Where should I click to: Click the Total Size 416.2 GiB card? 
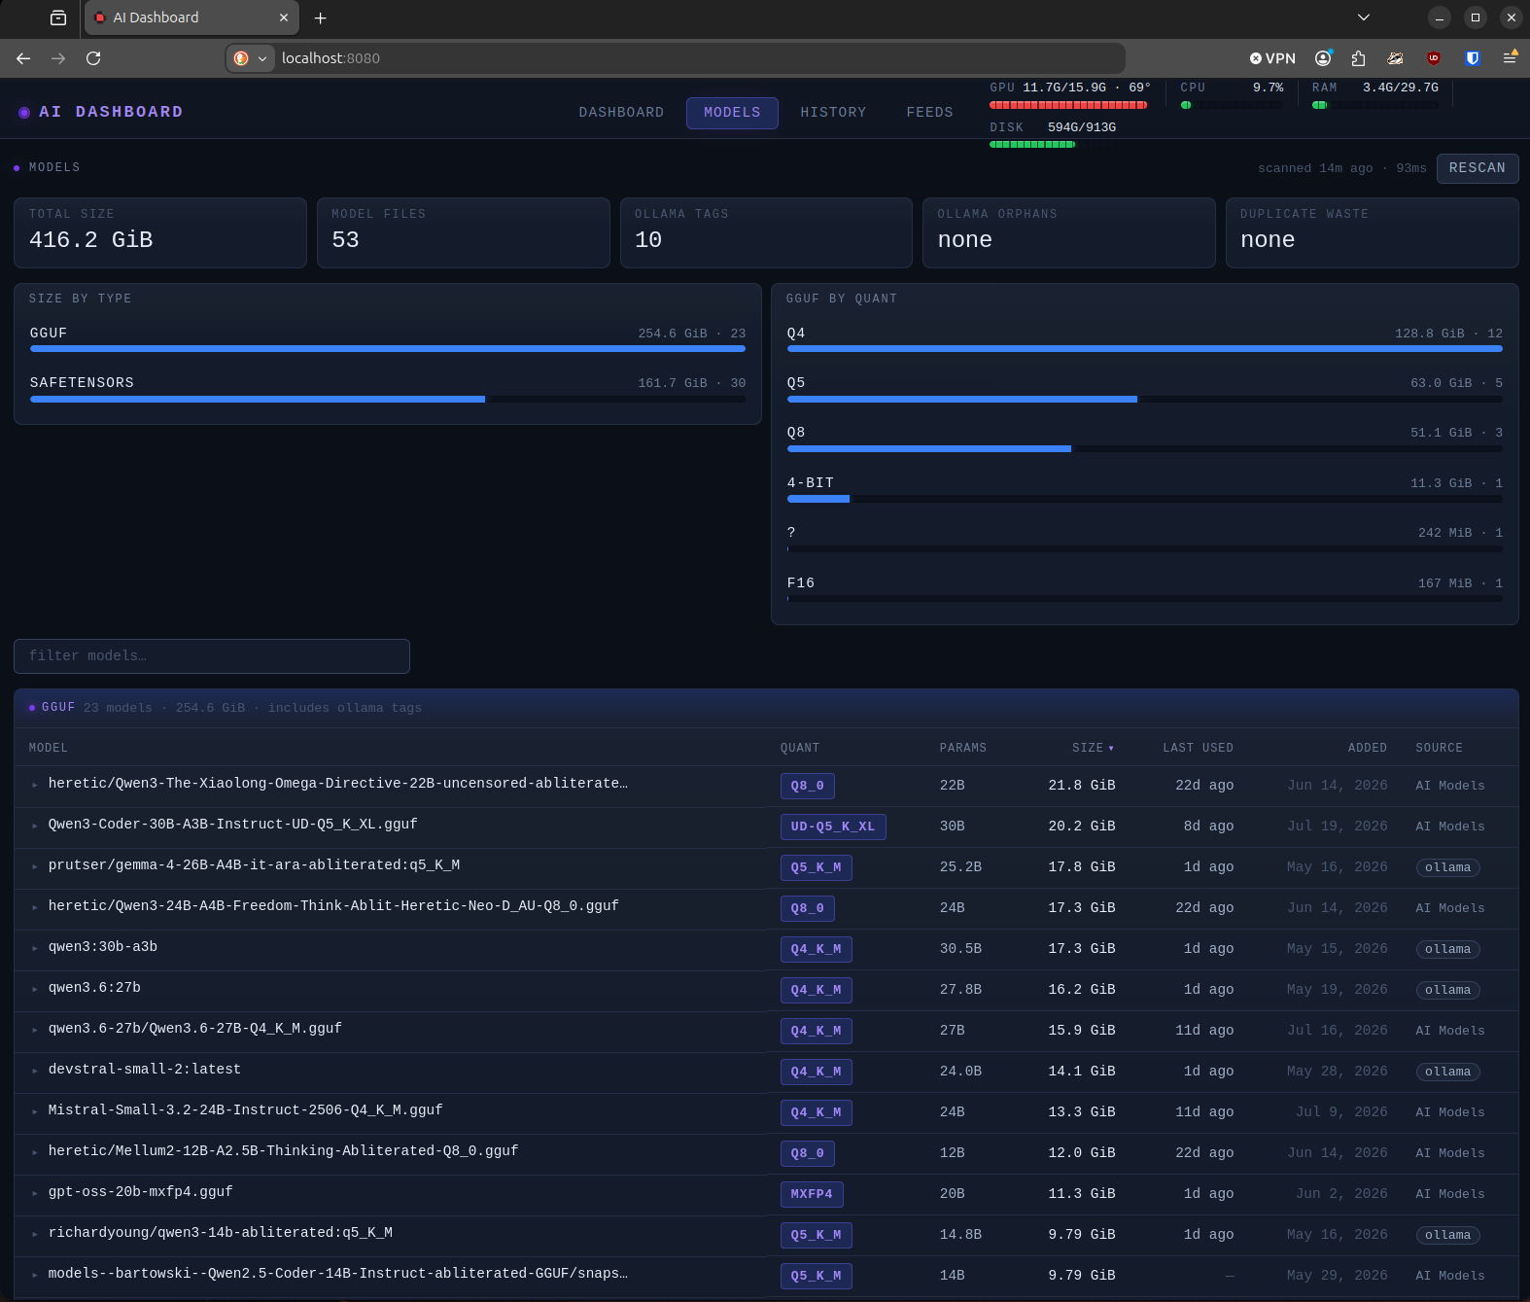tap(160, 232)
